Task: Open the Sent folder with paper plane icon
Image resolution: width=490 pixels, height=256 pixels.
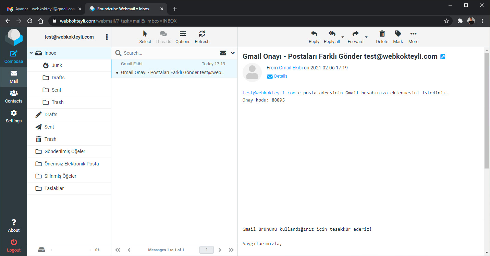Action: [69, 127]
